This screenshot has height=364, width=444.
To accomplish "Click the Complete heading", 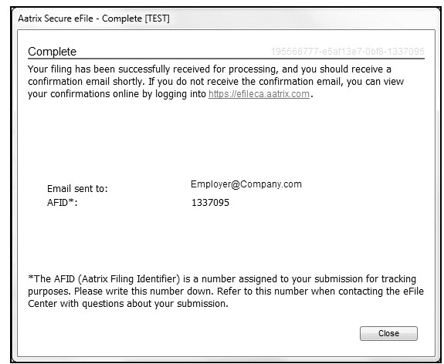I will [52, 52].
